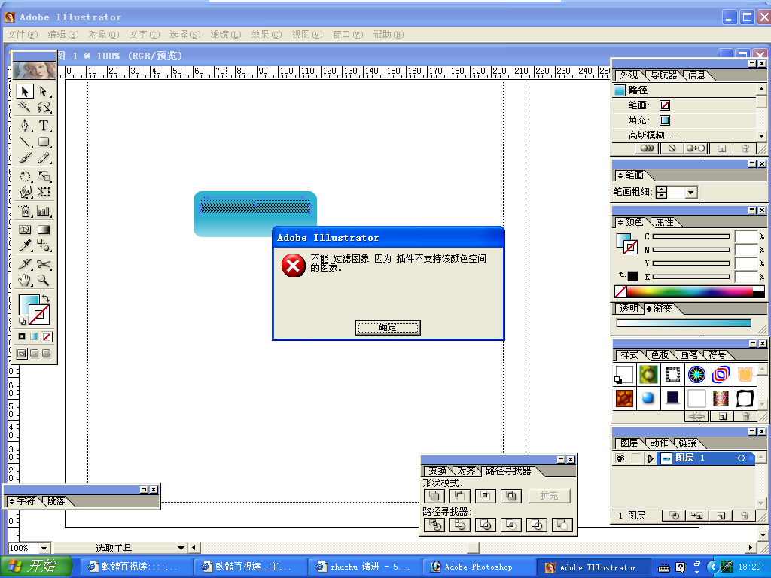Adjust the stroke weight stepper arrows

coord(662,192)
